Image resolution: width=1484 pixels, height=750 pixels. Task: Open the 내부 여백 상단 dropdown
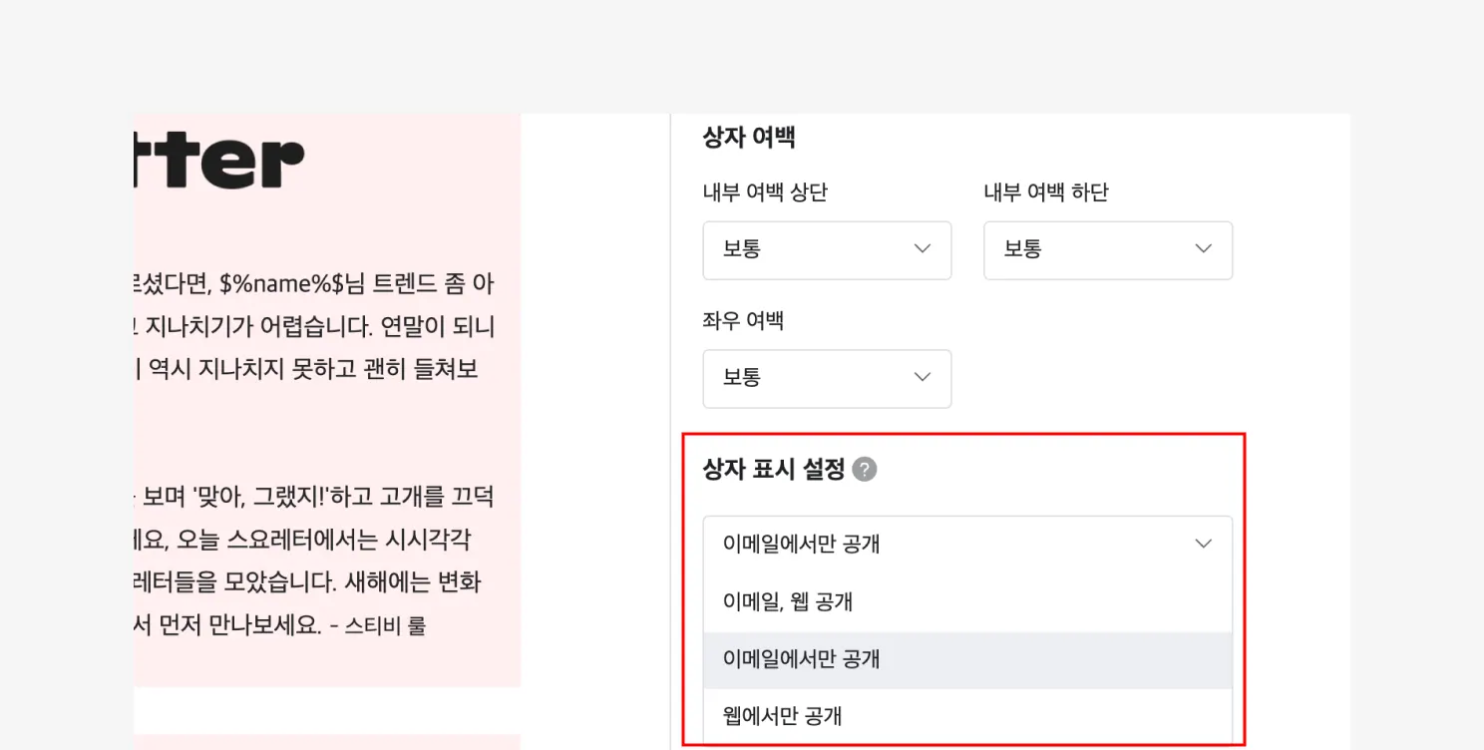[x=826, y=250]
